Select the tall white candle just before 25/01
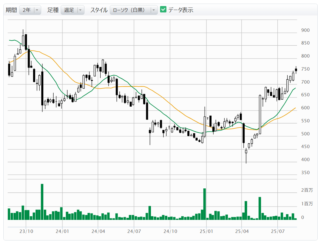 [x=205, y=126]
